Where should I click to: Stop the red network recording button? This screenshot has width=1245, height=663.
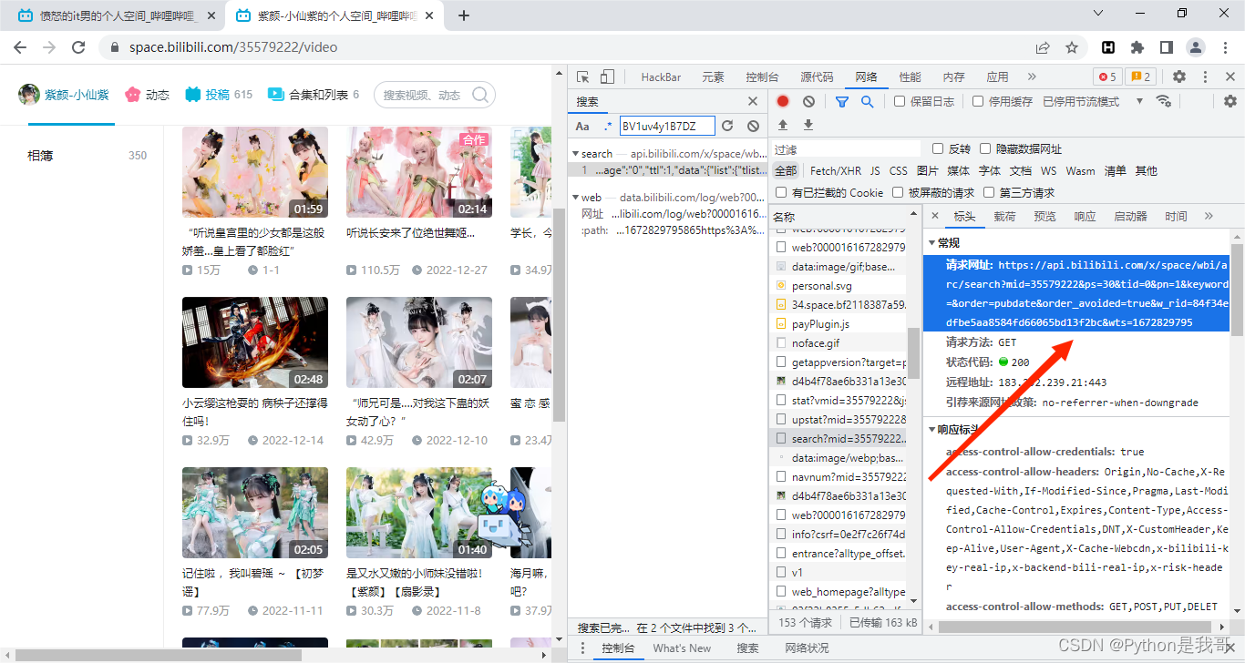[782, 101]
